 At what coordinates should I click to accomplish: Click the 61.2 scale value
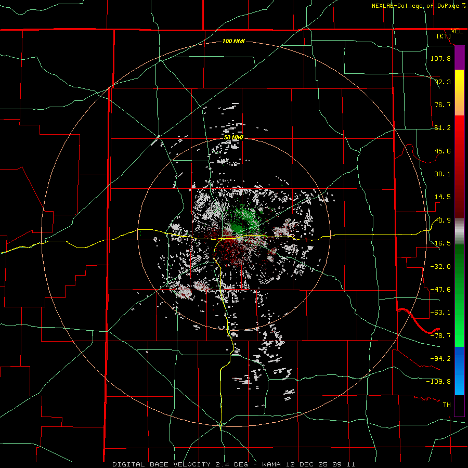[443, 128]
